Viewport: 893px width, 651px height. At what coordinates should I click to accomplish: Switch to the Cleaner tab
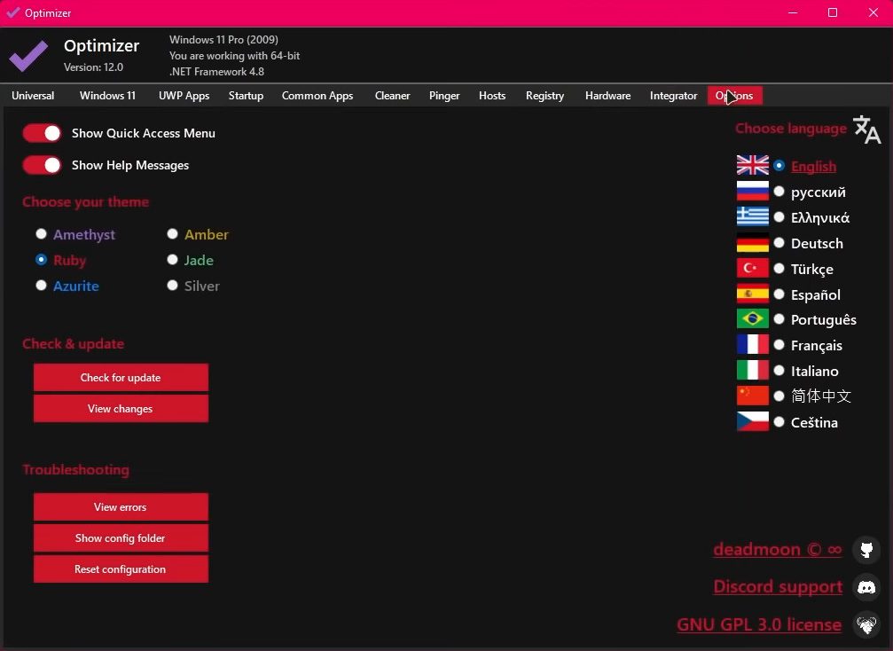pos(392,96)
